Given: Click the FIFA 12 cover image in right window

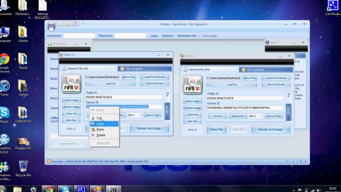Looking at the screenshot, I should click(192, 85).
